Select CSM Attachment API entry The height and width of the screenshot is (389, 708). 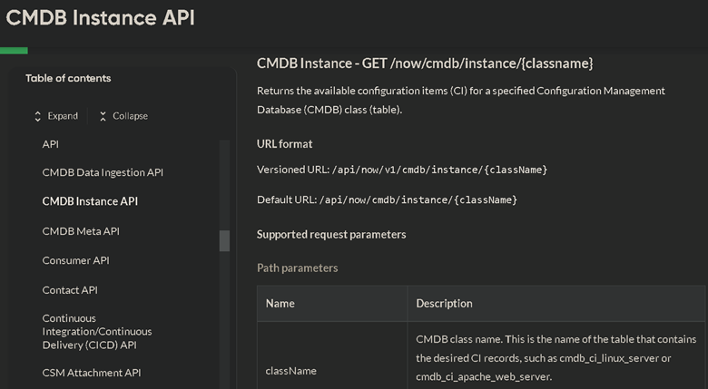[91, 373]
